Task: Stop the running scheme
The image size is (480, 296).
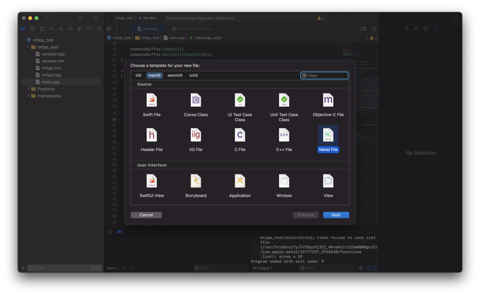Action: (x=95, y=18)
